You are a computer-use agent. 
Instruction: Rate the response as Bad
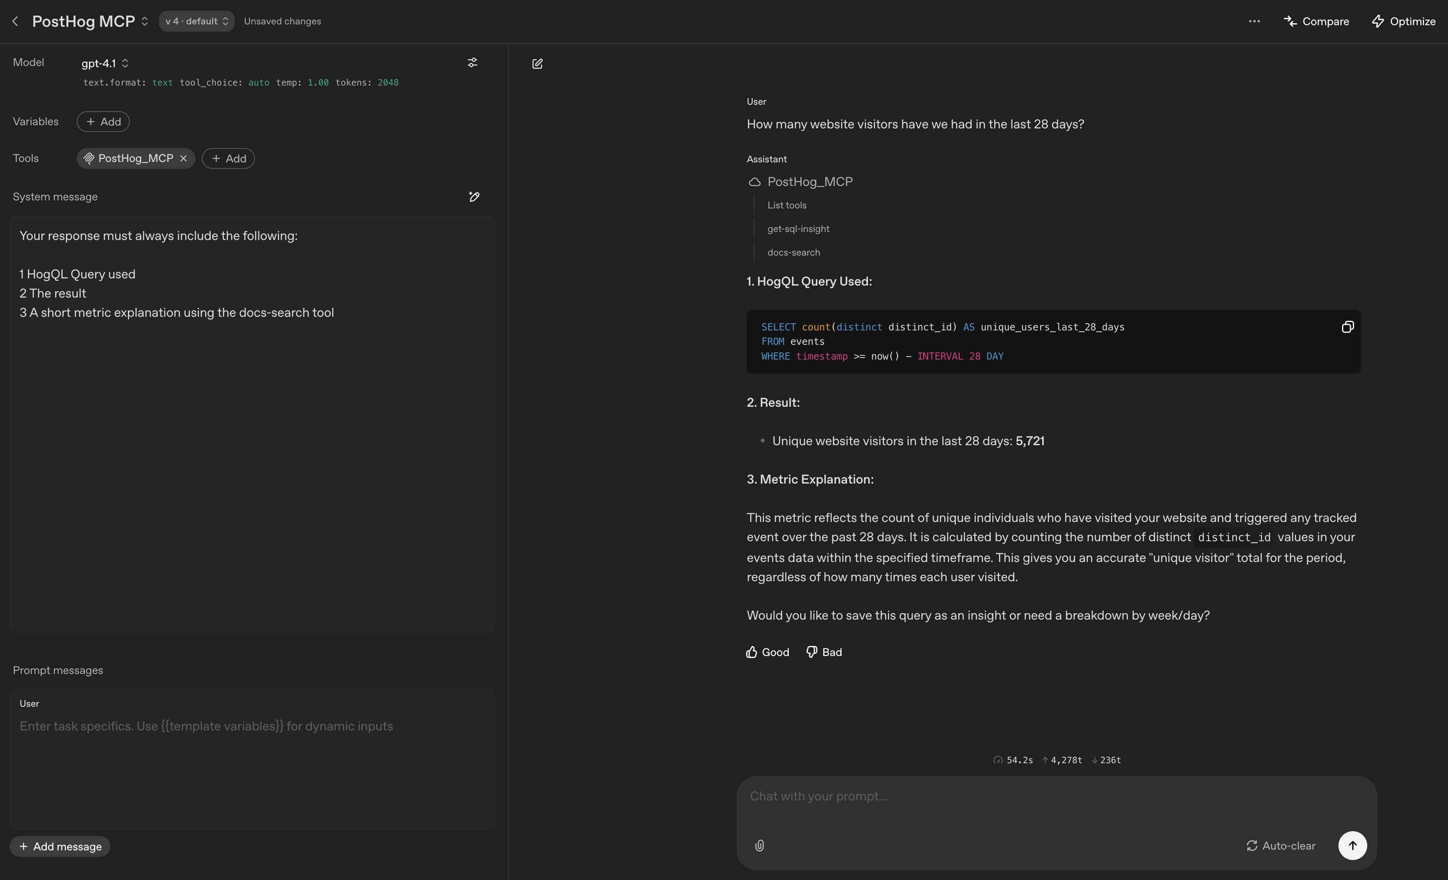click(824, 652)
